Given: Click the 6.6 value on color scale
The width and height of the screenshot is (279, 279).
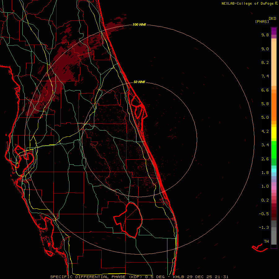Looking at the screenshot, I should (265, 90).
